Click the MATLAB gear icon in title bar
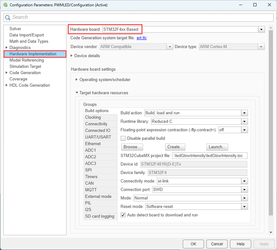277x250 pixels. tap(5, 5)
